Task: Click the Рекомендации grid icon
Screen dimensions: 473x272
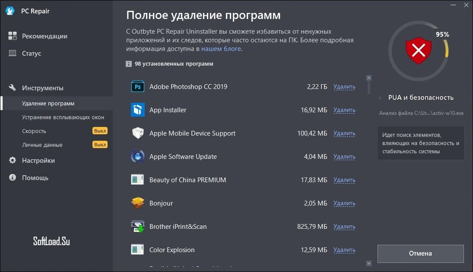Action: click(x=13, y=36)
